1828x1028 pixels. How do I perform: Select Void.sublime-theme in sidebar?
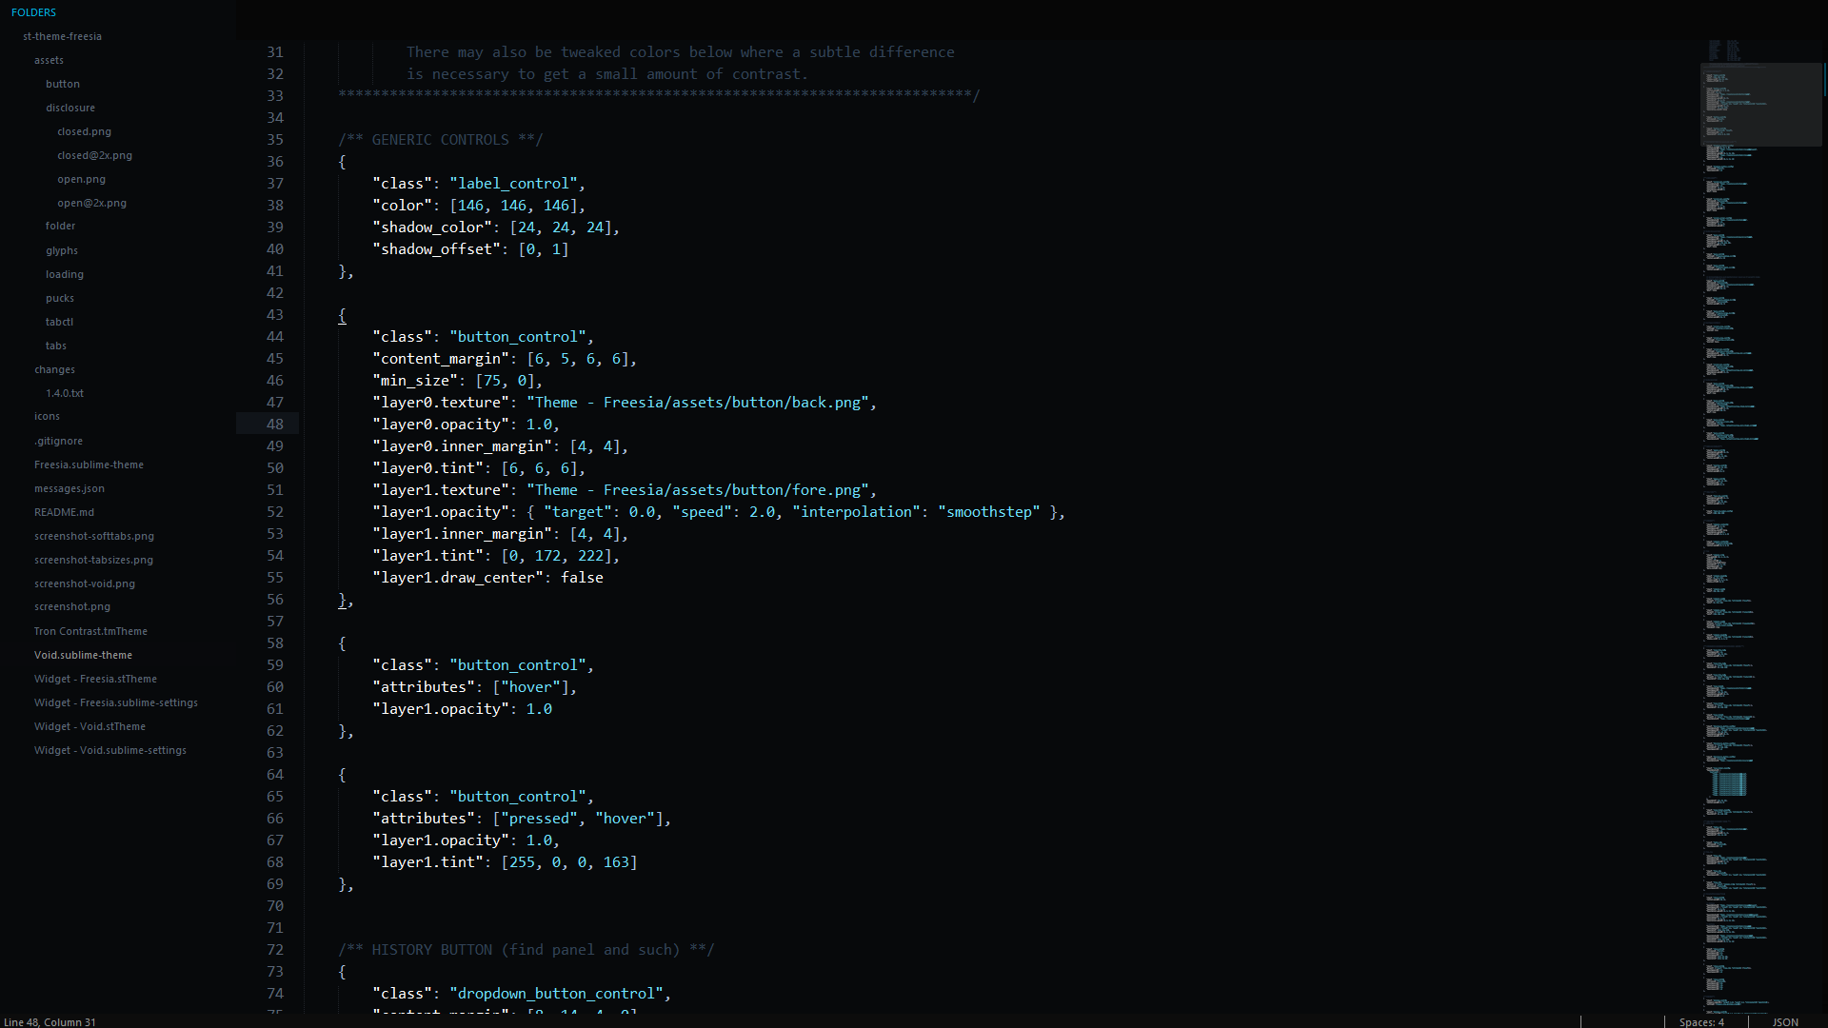click(83, 655)
